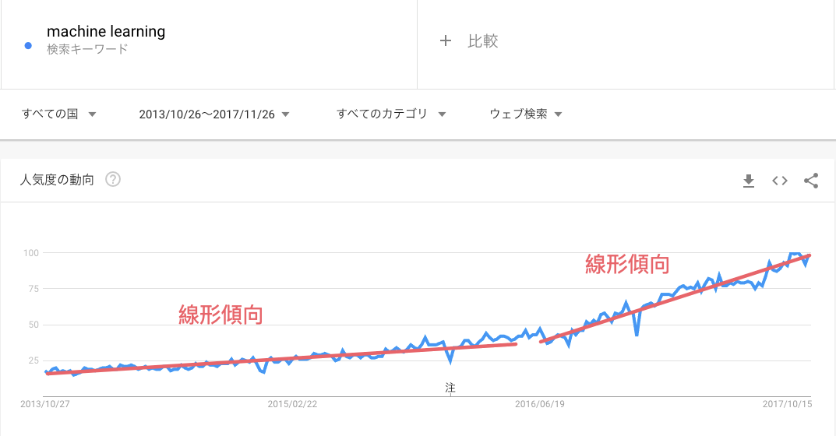Click the 2015/02/22 date axis label

[292, 404]
